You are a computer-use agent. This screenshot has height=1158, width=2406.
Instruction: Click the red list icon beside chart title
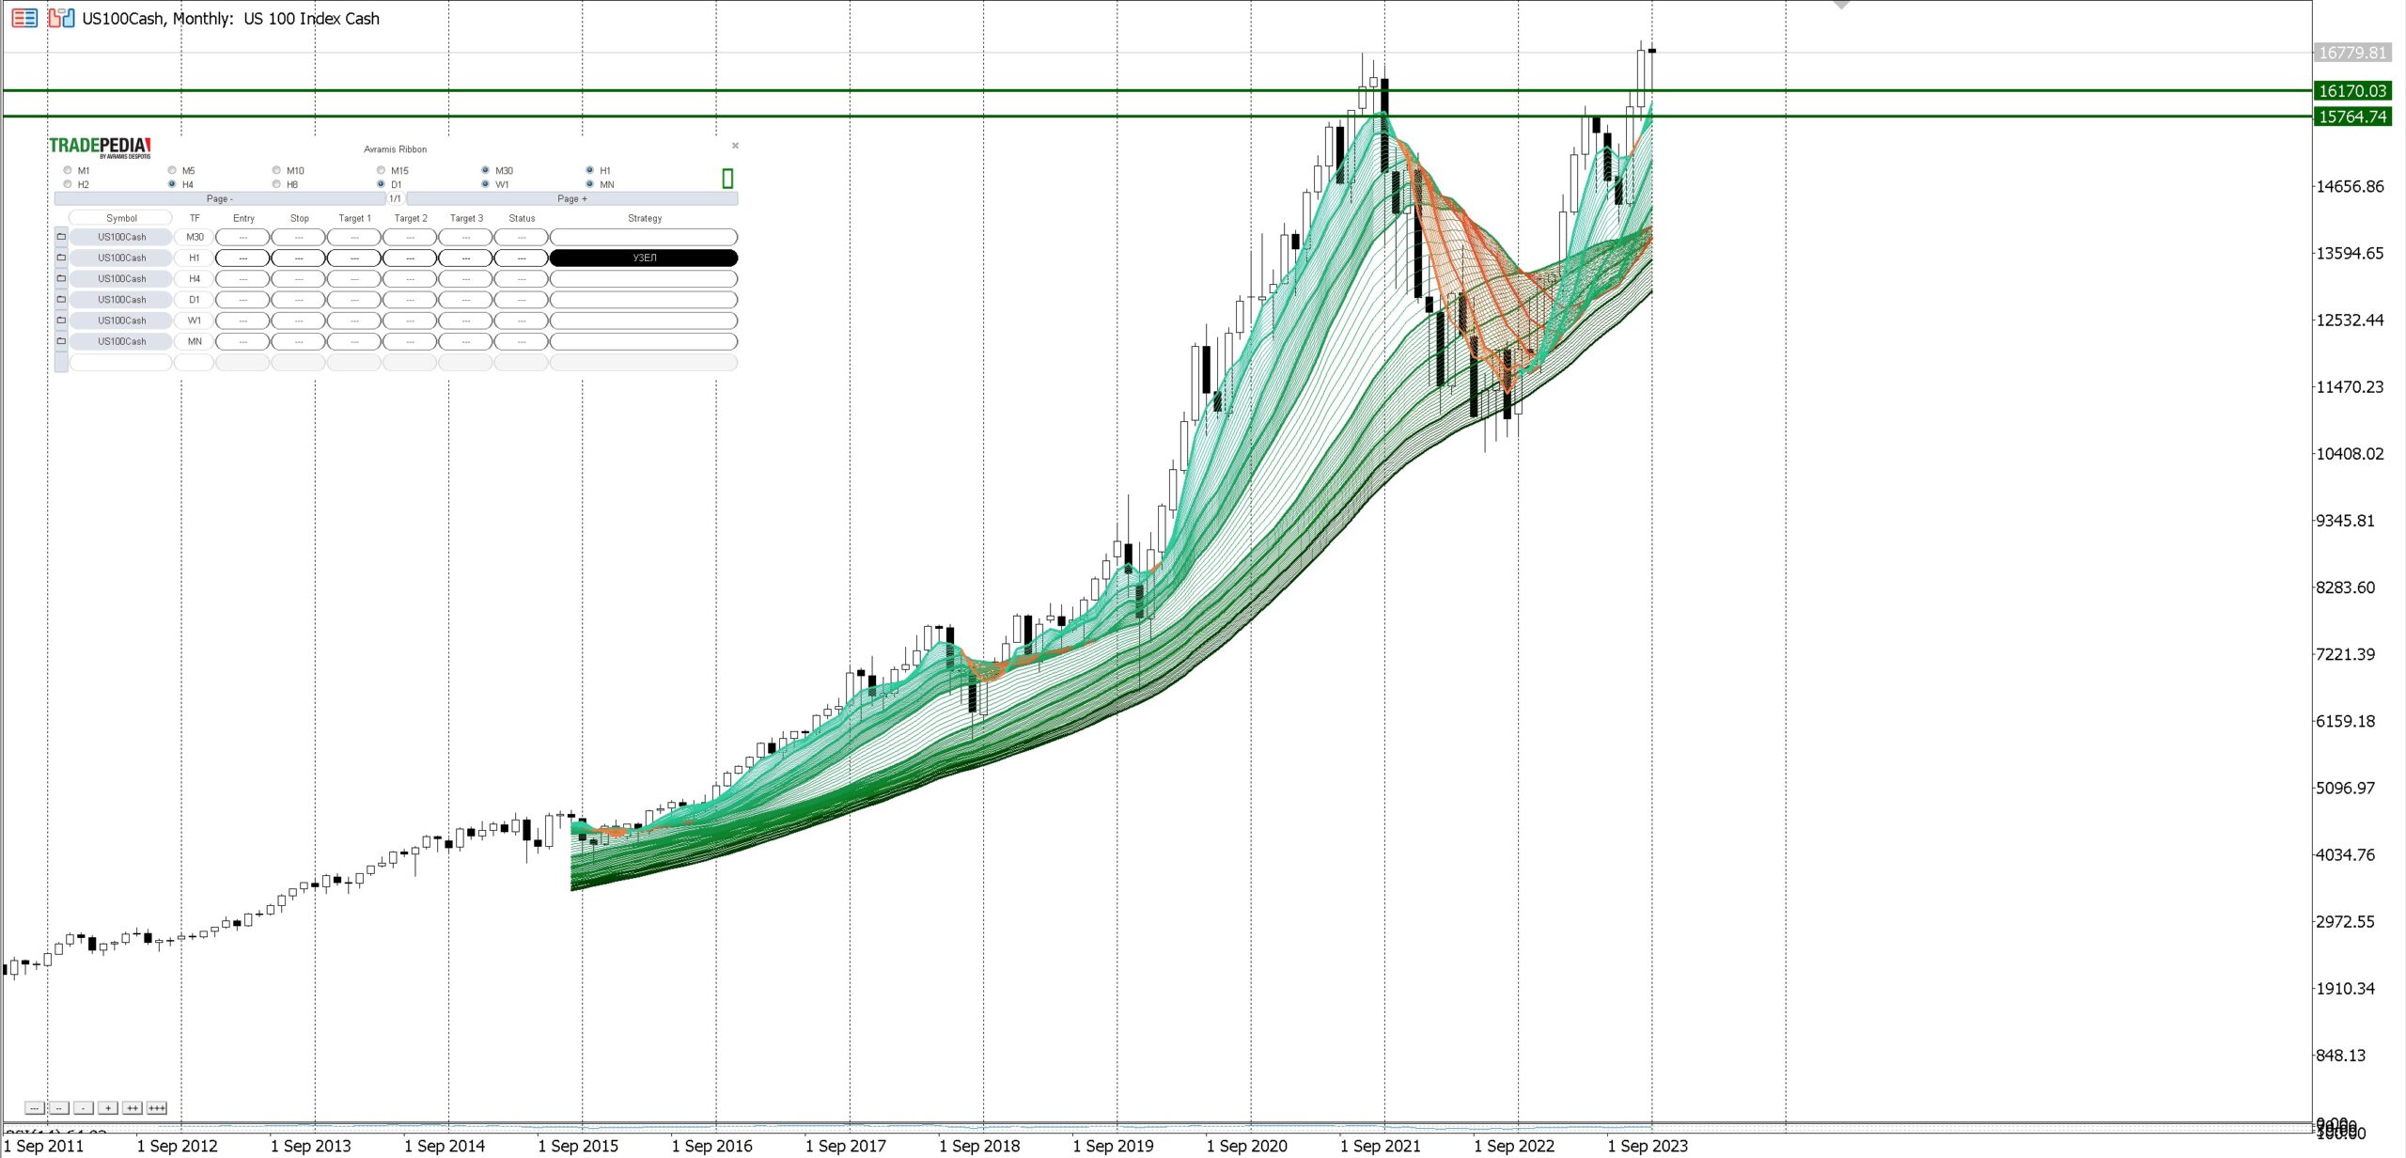[x=24, y=18]
